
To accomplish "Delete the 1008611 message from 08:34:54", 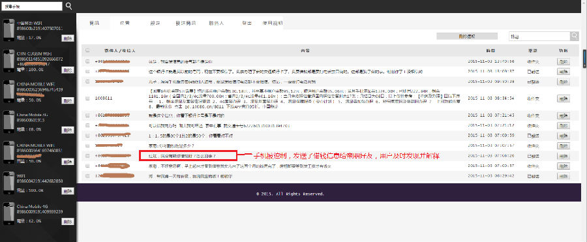I will [564, 98].
